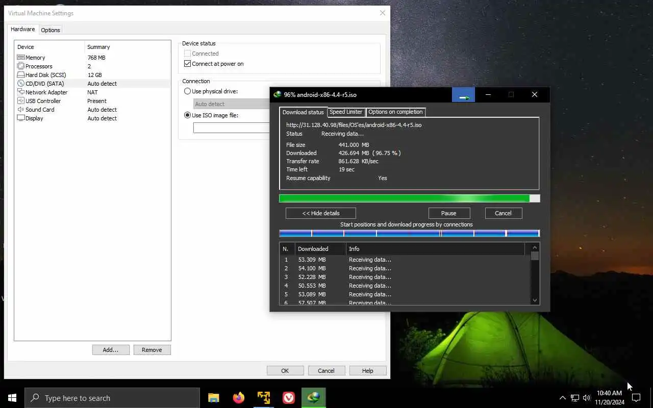Click the connections list scrollbar up arrow
Screen dimensions: 653x408
tap(535, 247)
